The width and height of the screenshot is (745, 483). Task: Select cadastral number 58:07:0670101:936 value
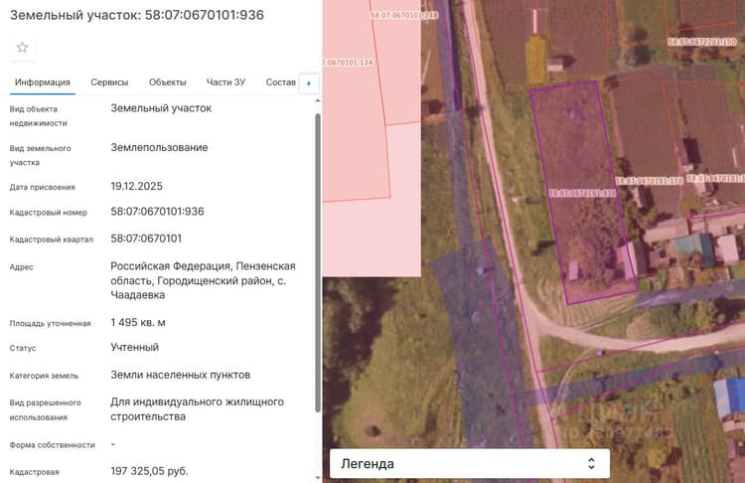point(157,212)
